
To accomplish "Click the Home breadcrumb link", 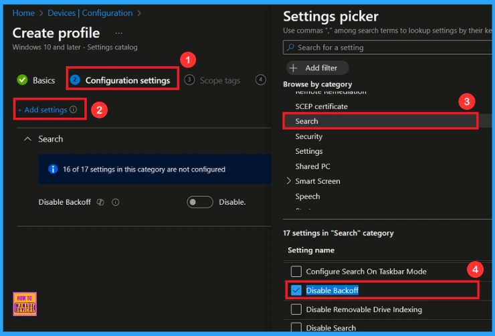I will click(23, 13).
